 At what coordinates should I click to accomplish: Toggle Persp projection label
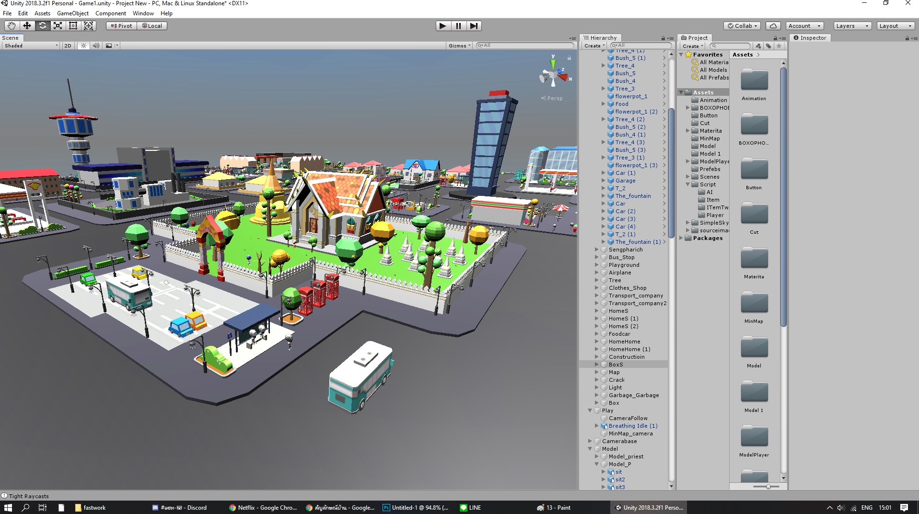(552, 98)
